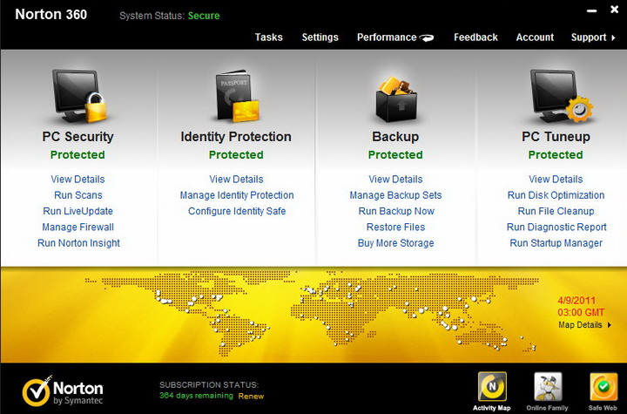This screenshot has height=414, width=627.
Task: Open the Feedback menu item
Action: point(475,37)
